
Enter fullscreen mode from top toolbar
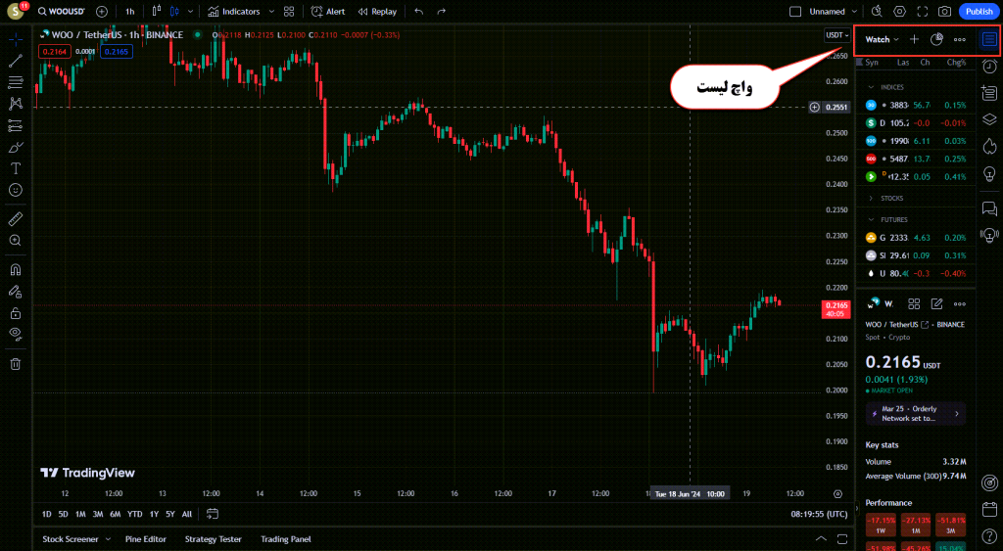click(x=923, y=12)
